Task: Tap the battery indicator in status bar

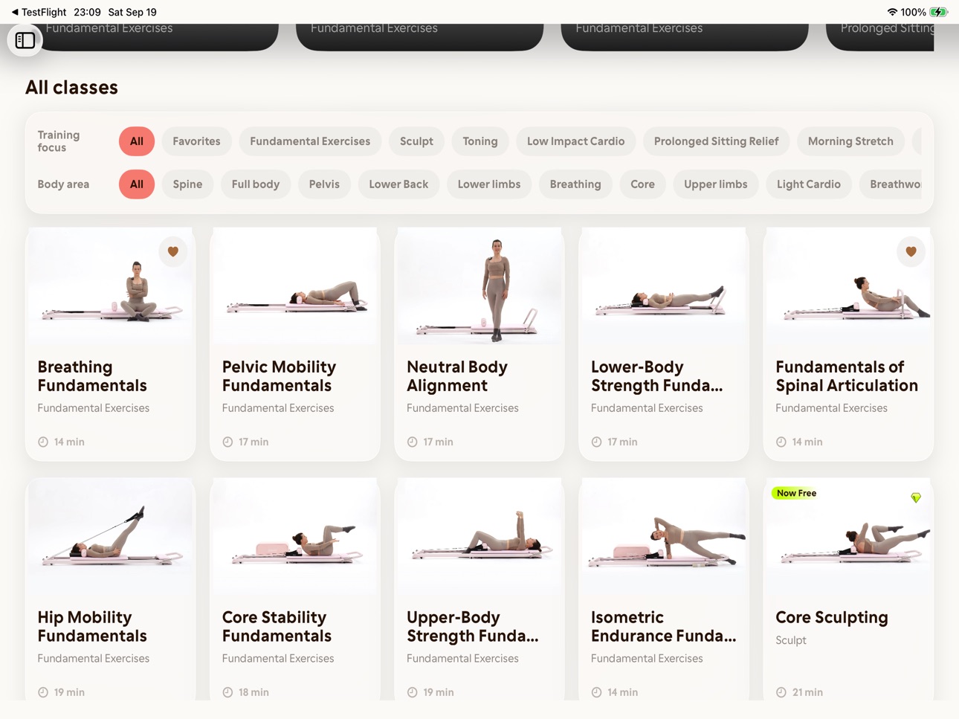Action: [x=939, y=12]
